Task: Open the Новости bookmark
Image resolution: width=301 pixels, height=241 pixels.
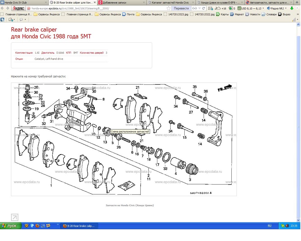Action: point(253,14)
